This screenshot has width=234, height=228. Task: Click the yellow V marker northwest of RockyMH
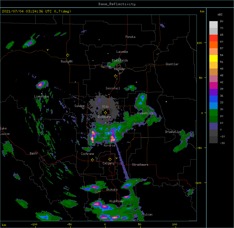point(48,50)
